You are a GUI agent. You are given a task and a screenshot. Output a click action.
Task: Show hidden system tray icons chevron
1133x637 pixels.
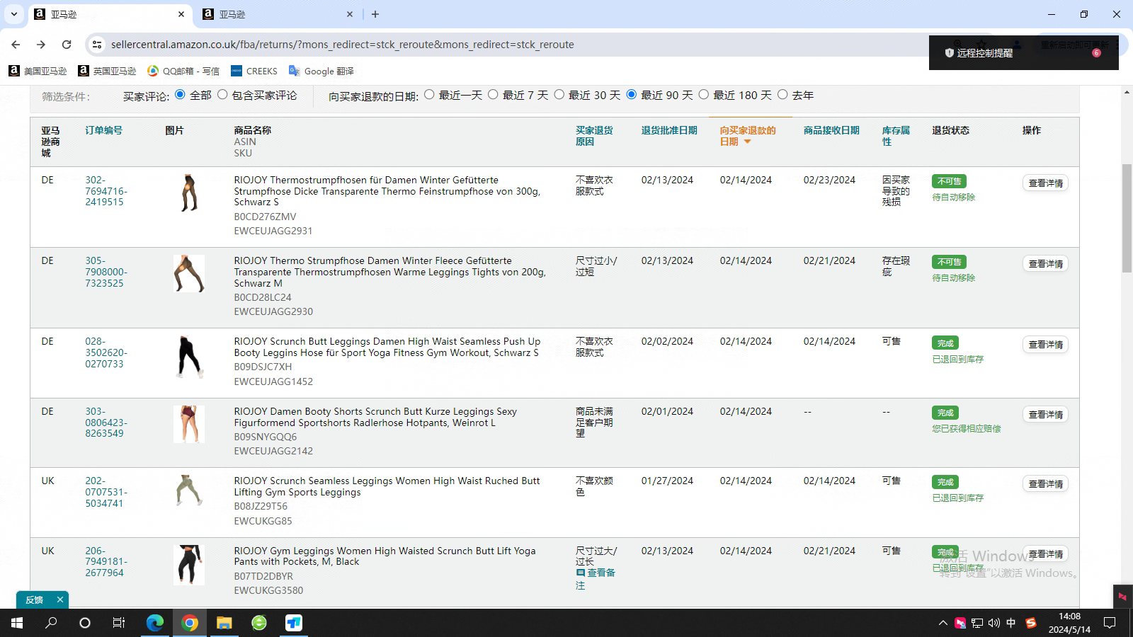(943, 623)
